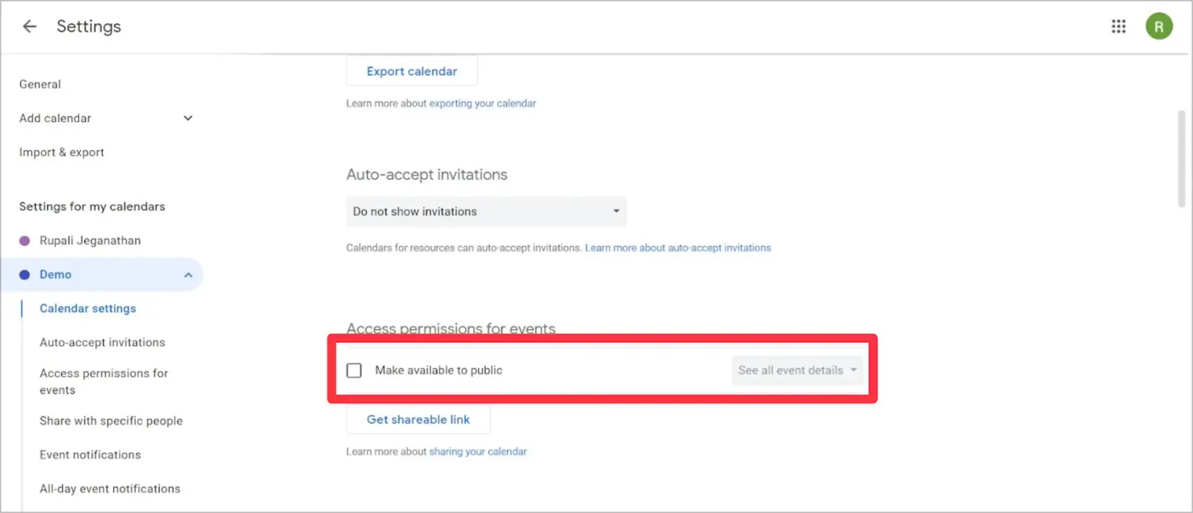Viewport: 1193px width, 513px height.
Task: Check the Make available to public box
Action: pos(354,370)
